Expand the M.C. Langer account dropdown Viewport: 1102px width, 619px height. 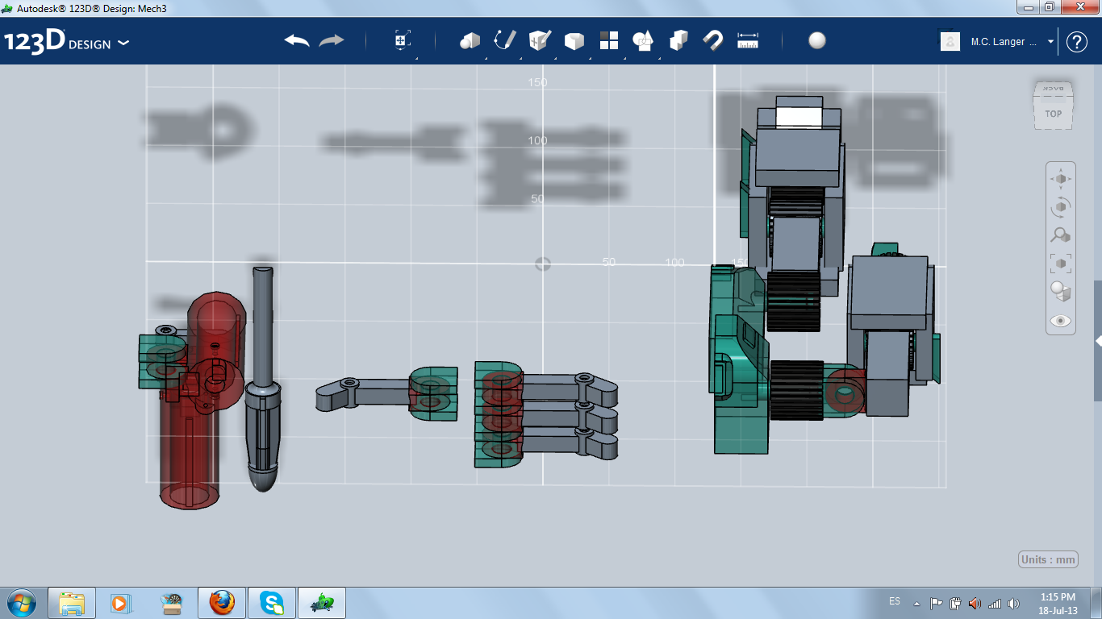(x=1050, y=42)
